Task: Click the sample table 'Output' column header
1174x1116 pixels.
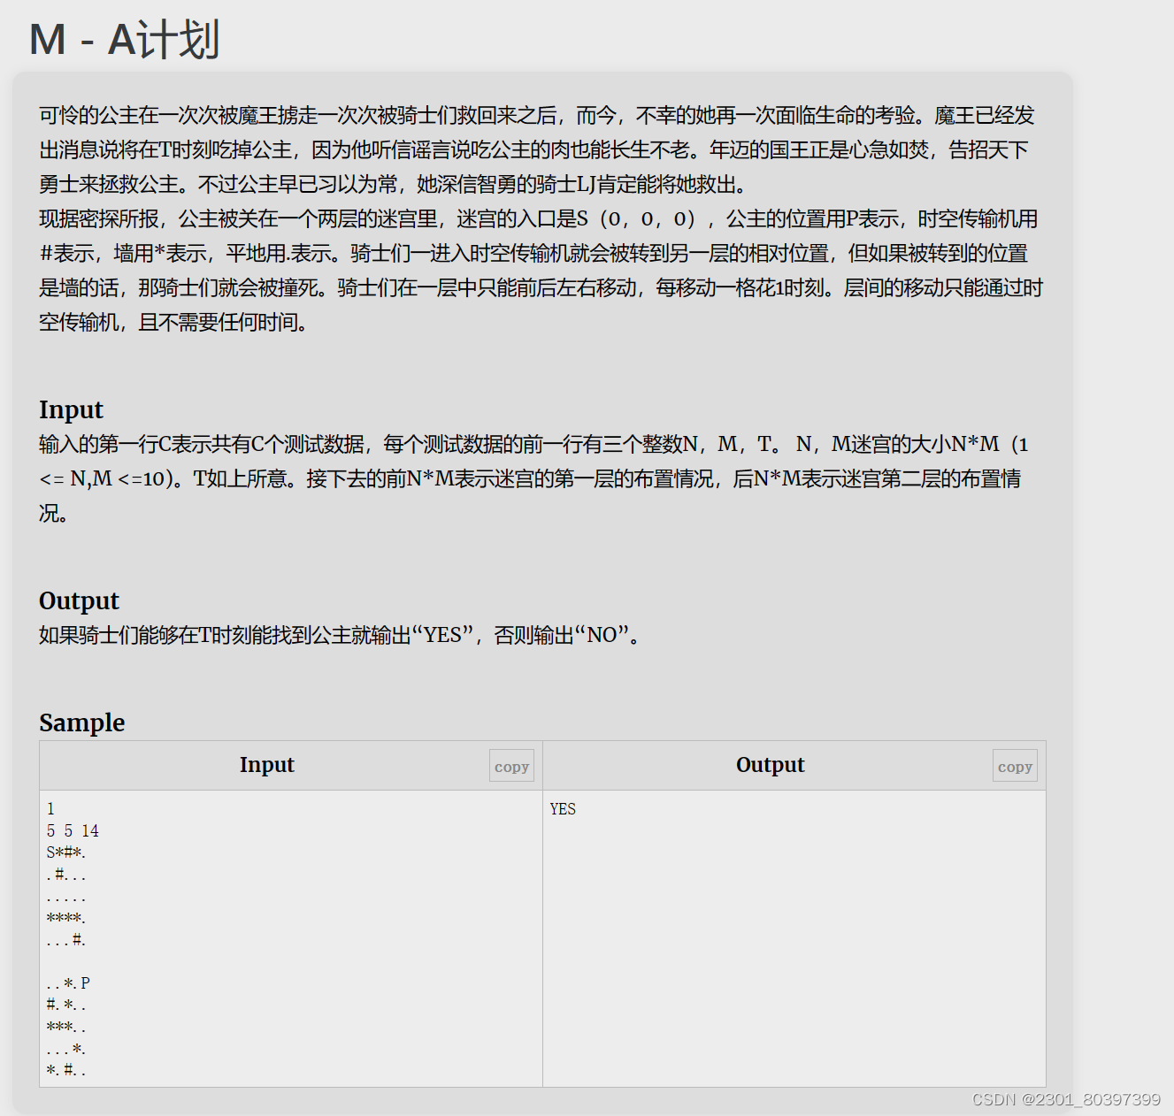Action: 770,765
